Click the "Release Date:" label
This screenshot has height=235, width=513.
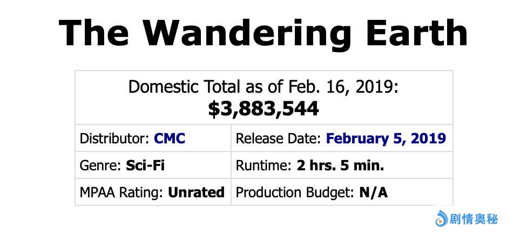click(279, 139)
